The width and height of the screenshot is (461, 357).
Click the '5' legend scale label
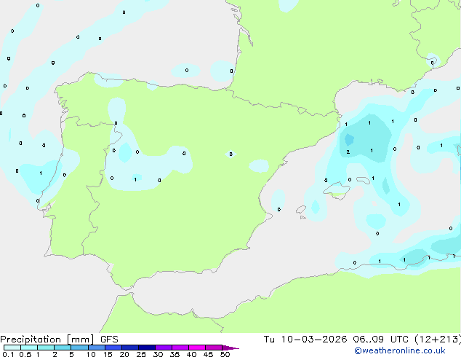[x=71, y=354]
